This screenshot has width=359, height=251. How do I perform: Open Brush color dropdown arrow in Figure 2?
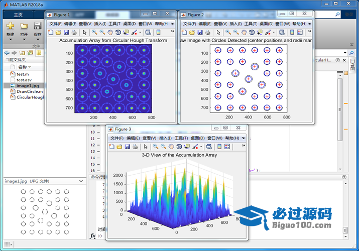point(274,33)
